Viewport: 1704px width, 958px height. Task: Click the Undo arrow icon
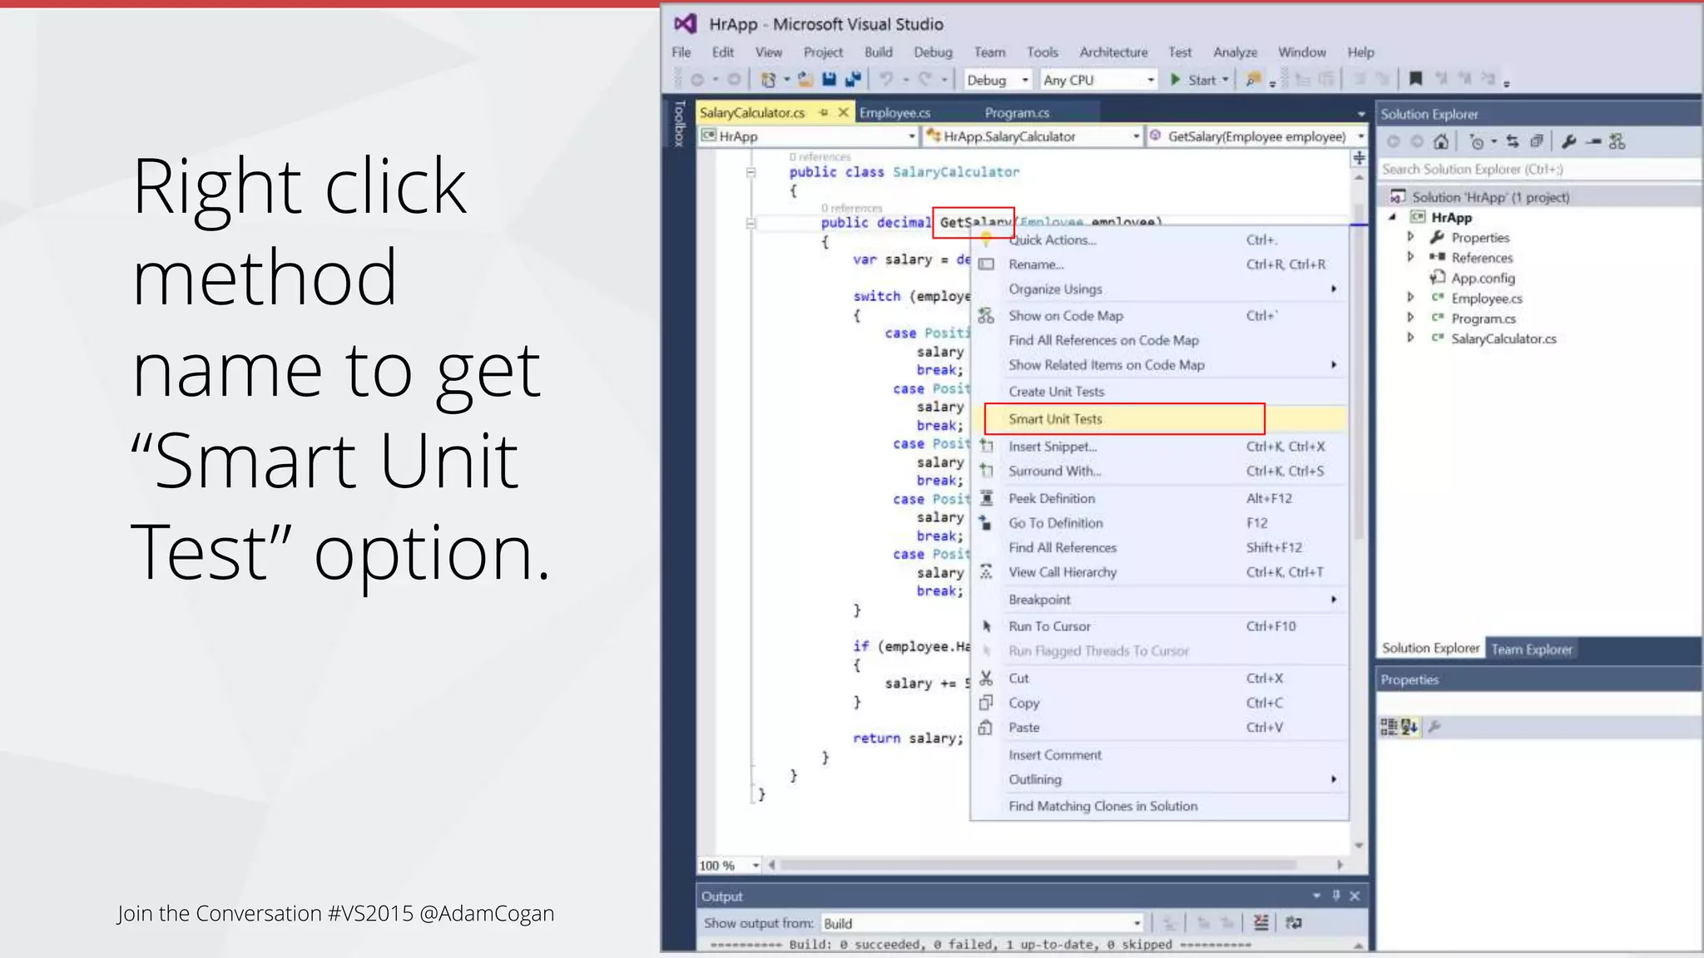click(x=886, y=79)
